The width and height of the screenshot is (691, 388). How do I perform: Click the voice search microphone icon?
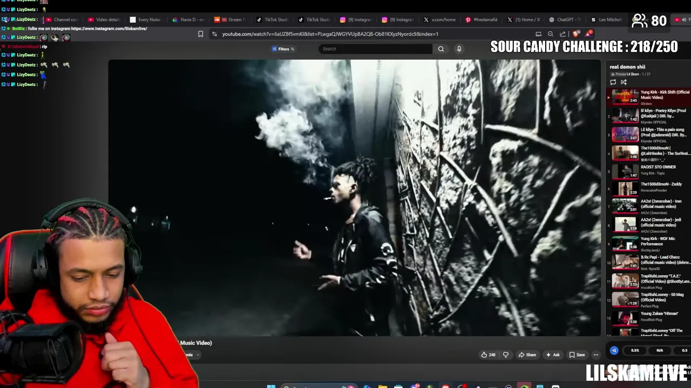point(459,49)
